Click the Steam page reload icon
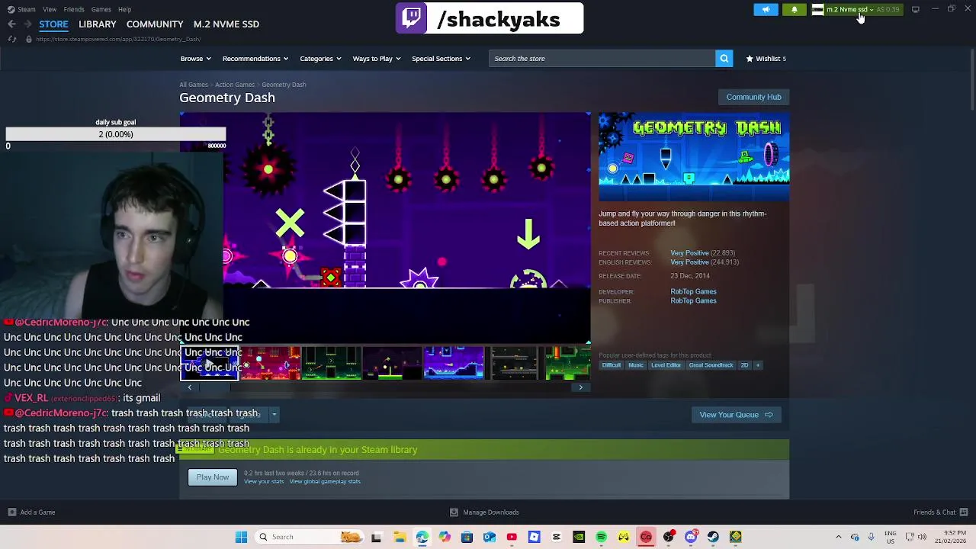 11,39
